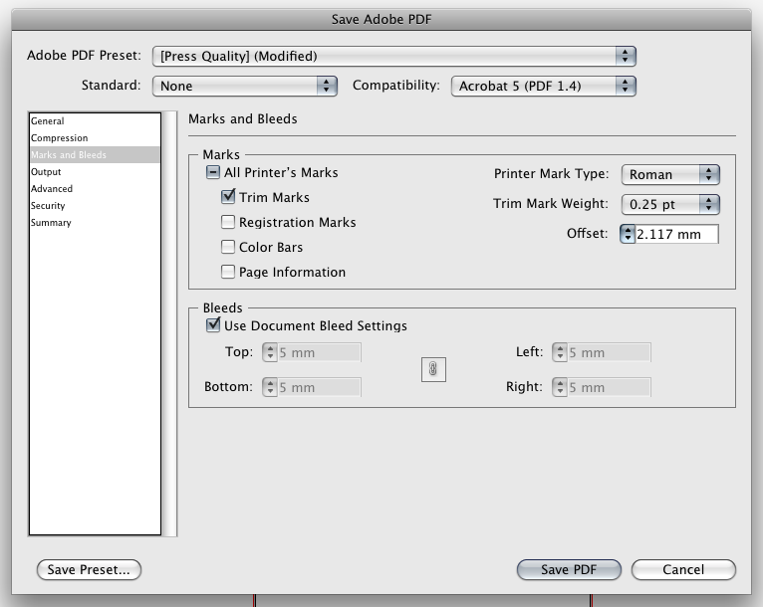Click the Offset stepper arrows

coord(628,234)
